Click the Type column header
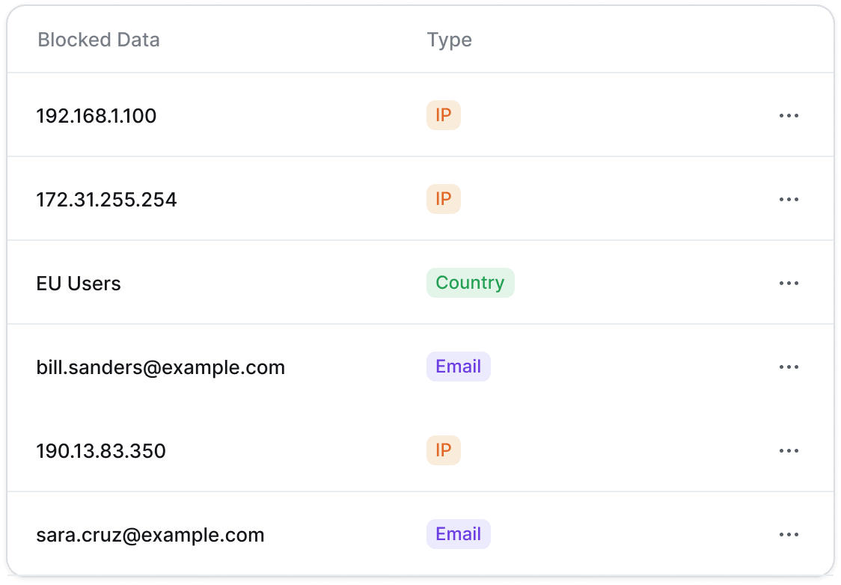Viewport: 841px width, 585px height. click(450, 40)
